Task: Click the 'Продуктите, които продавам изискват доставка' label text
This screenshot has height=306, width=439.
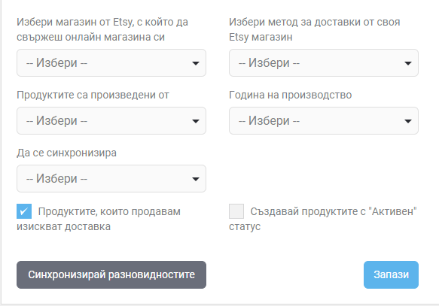Action: coord(99,219)
